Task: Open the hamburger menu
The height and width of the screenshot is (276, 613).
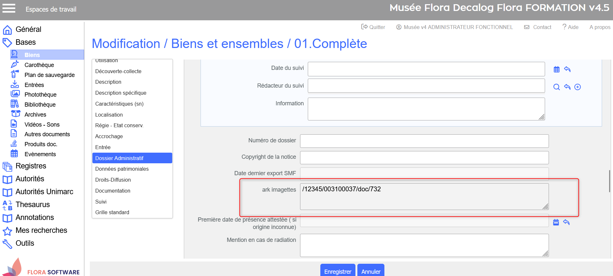Action: (9, 8)
